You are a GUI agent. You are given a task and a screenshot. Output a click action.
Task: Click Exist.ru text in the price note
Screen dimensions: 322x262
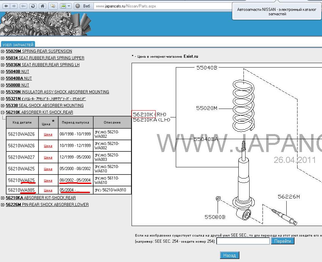point(191,56)
